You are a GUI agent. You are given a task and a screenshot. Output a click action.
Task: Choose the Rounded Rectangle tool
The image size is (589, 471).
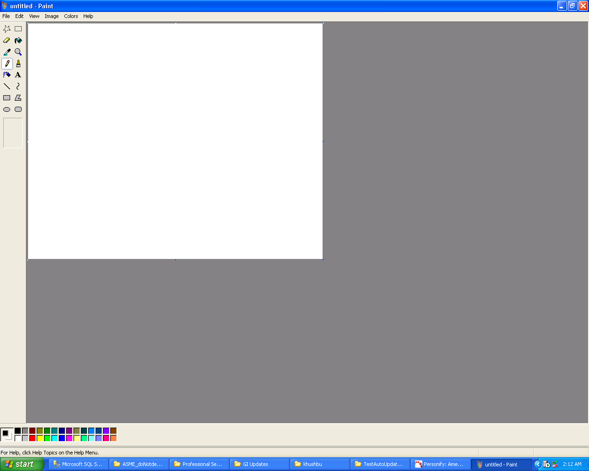tap(18, 109)
